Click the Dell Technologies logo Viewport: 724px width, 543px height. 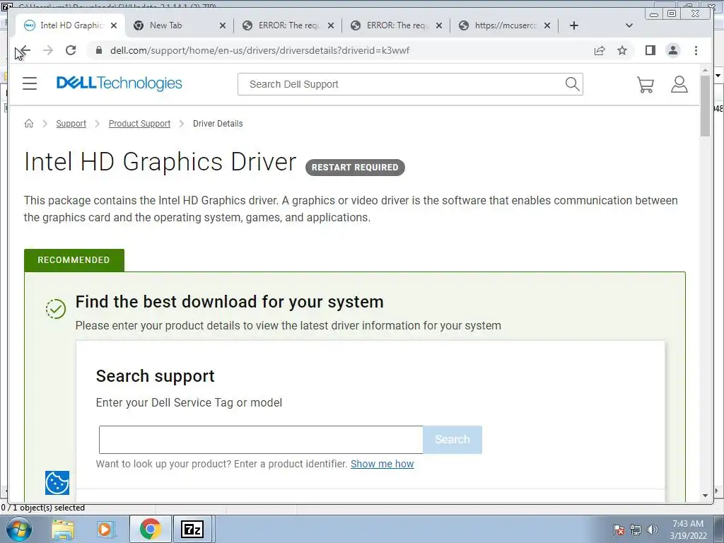pyautogui.click(x=119, y=83)
